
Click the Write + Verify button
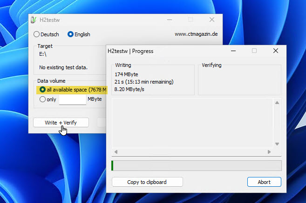(61, 123)
